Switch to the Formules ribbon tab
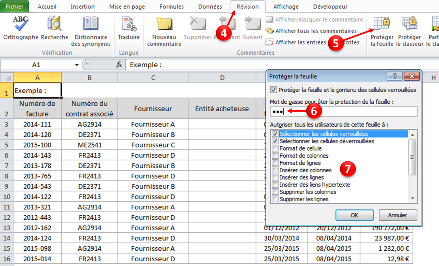 [171, 6]
